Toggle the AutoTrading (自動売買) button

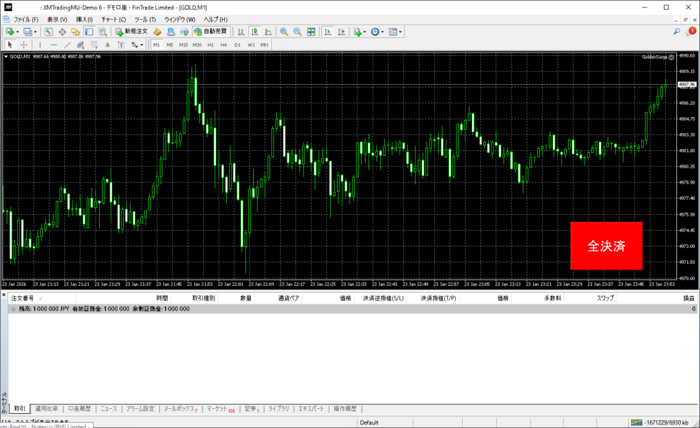[x=211, y=31]
